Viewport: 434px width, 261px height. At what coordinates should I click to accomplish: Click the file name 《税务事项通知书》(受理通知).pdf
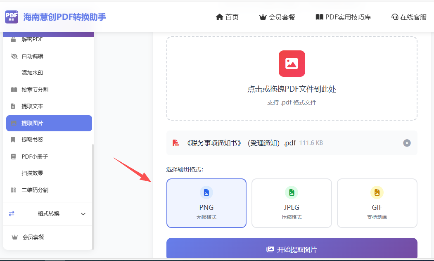click(x=240, y=143)
